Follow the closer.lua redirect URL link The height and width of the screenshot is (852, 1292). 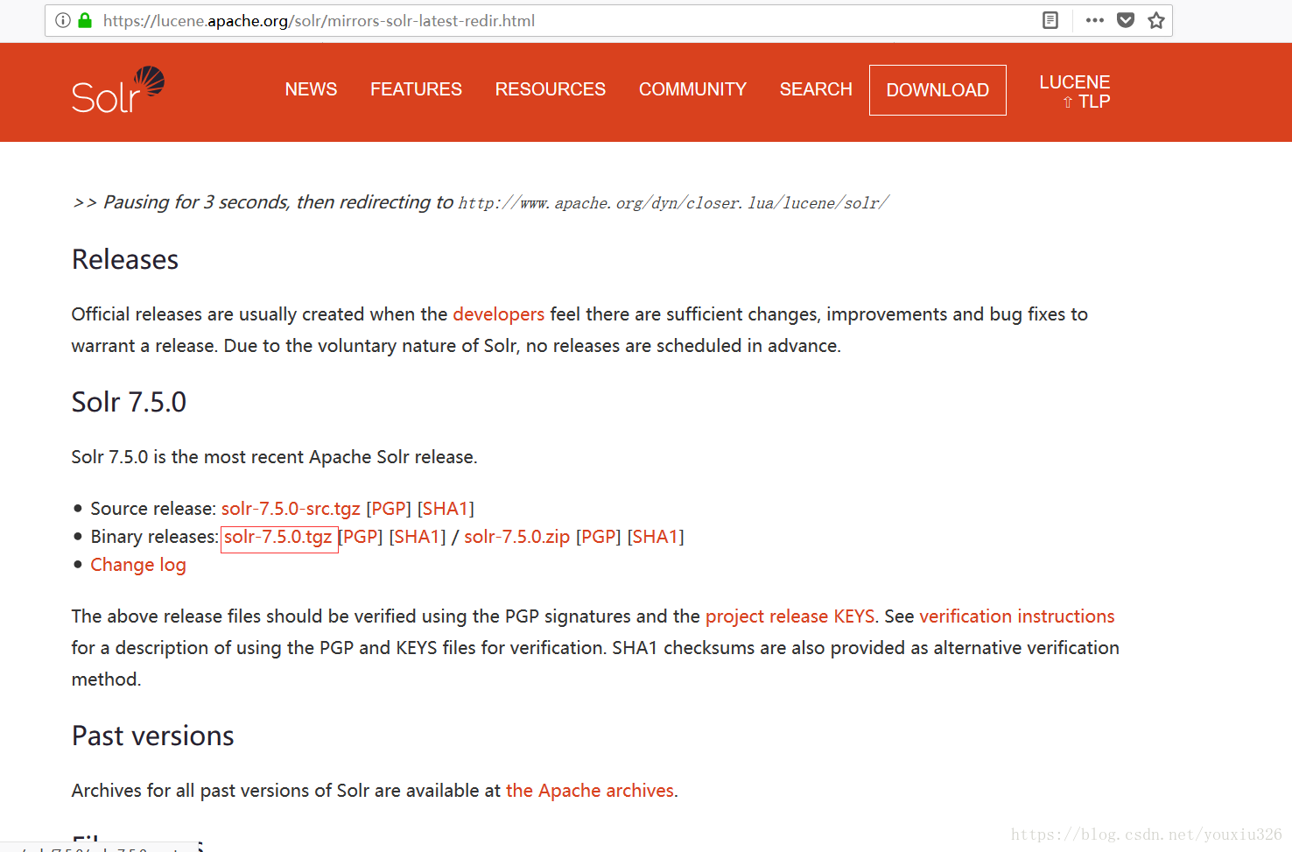coord(673,203)
